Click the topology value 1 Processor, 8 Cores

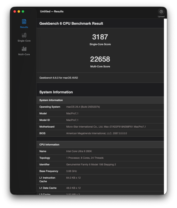[x=85, y=158]
